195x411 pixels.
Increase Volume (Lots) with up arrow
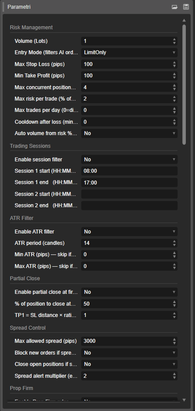[x=175, y=40]
